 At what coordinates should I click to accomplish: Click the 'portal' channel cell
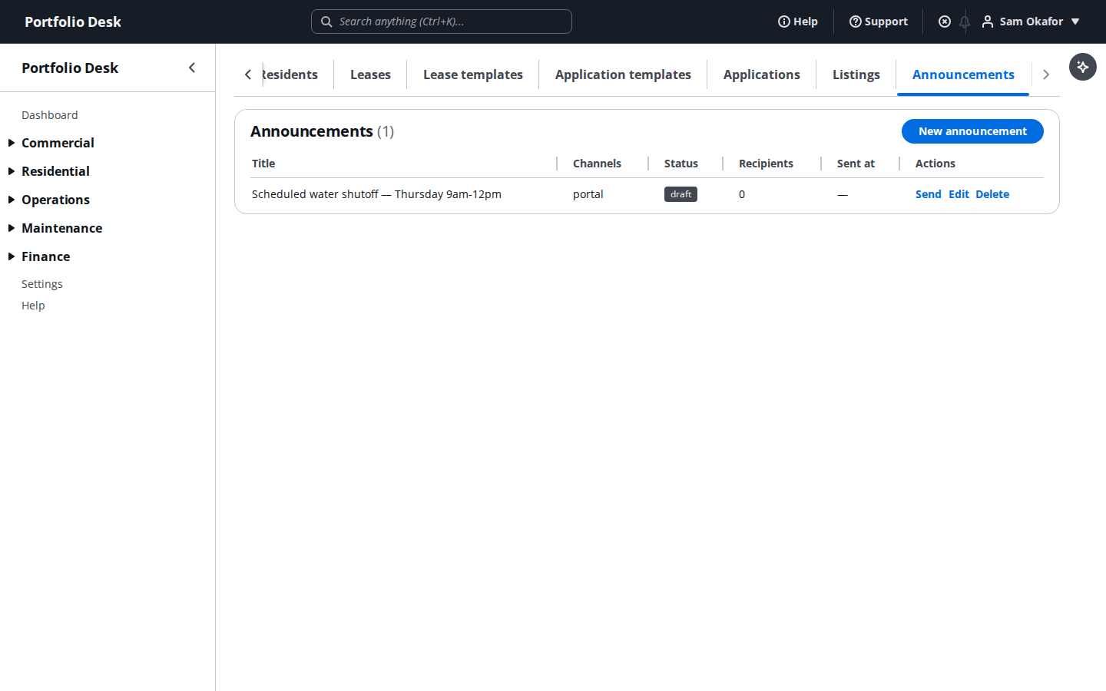[588, 194]
